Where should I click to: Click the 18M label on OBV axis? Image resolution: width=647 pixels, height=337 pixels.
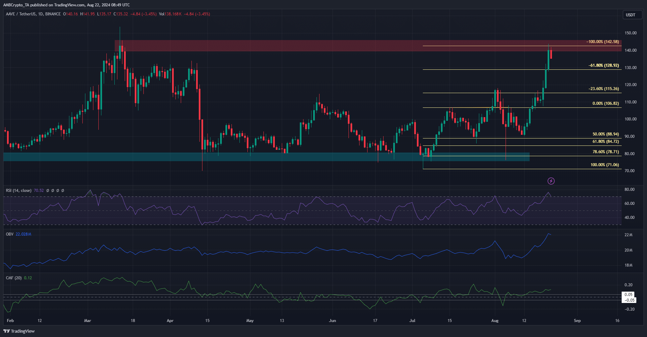pos(628,265)
